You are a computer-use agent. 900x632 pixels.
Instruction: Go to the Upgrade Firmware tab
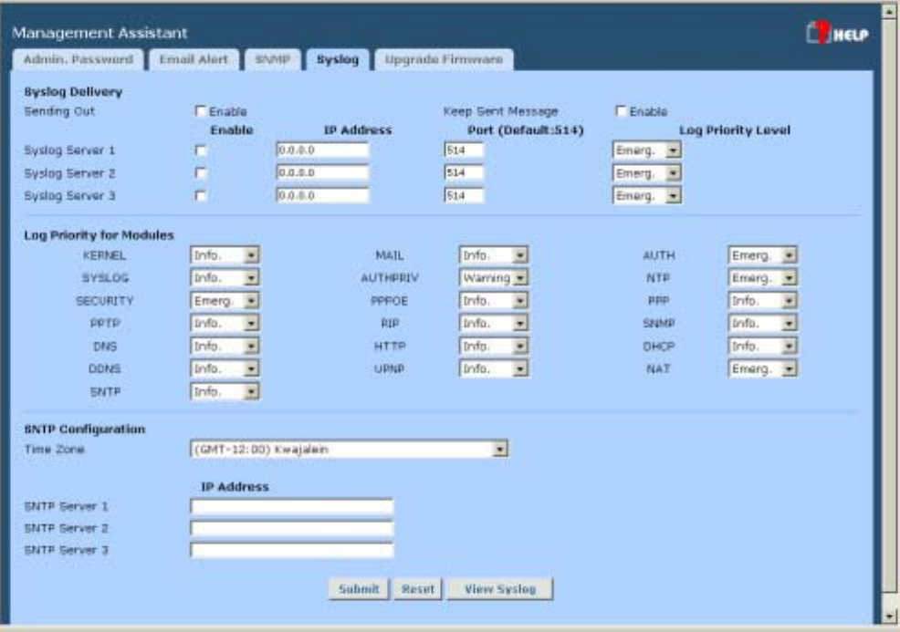click(444, 60)
